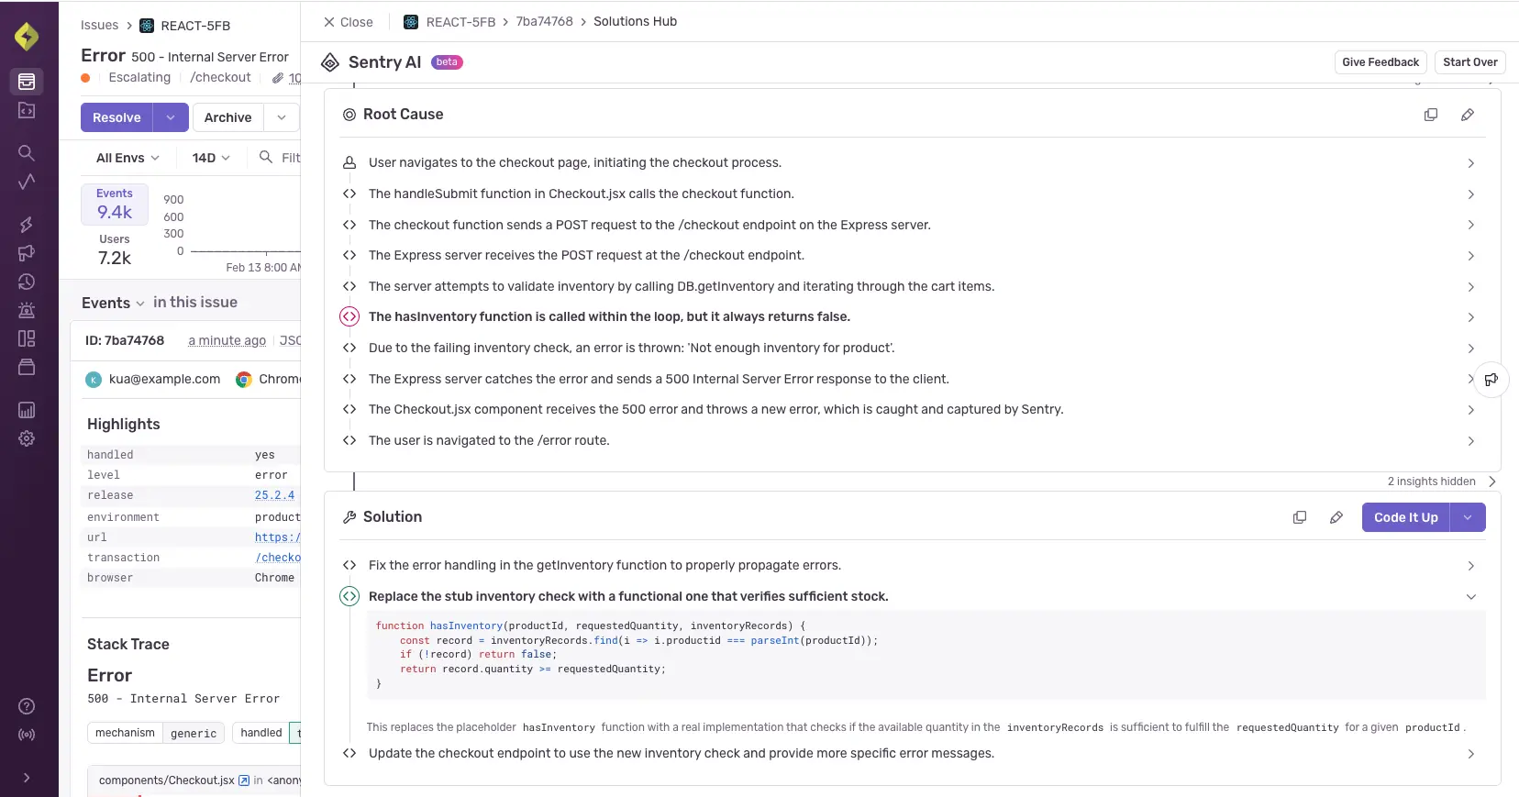This screenshot has height=797, width=1519.
Task: Open the /checkout transaction link in Highlights
Action: coord(278,558)
